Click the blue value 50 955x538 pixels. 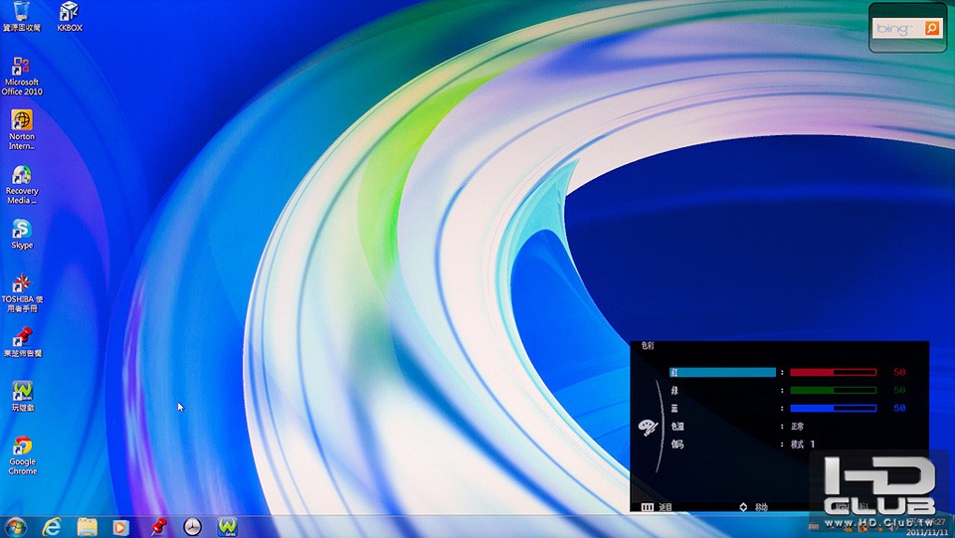(x=899, y=409)
